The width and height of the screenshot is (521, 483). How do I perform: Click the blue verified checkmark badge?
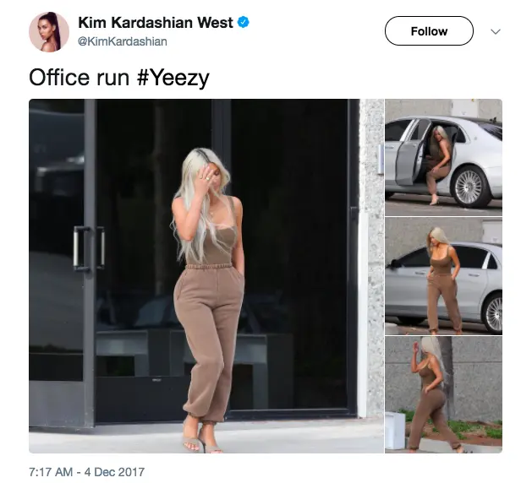click(x=244, y=22)
